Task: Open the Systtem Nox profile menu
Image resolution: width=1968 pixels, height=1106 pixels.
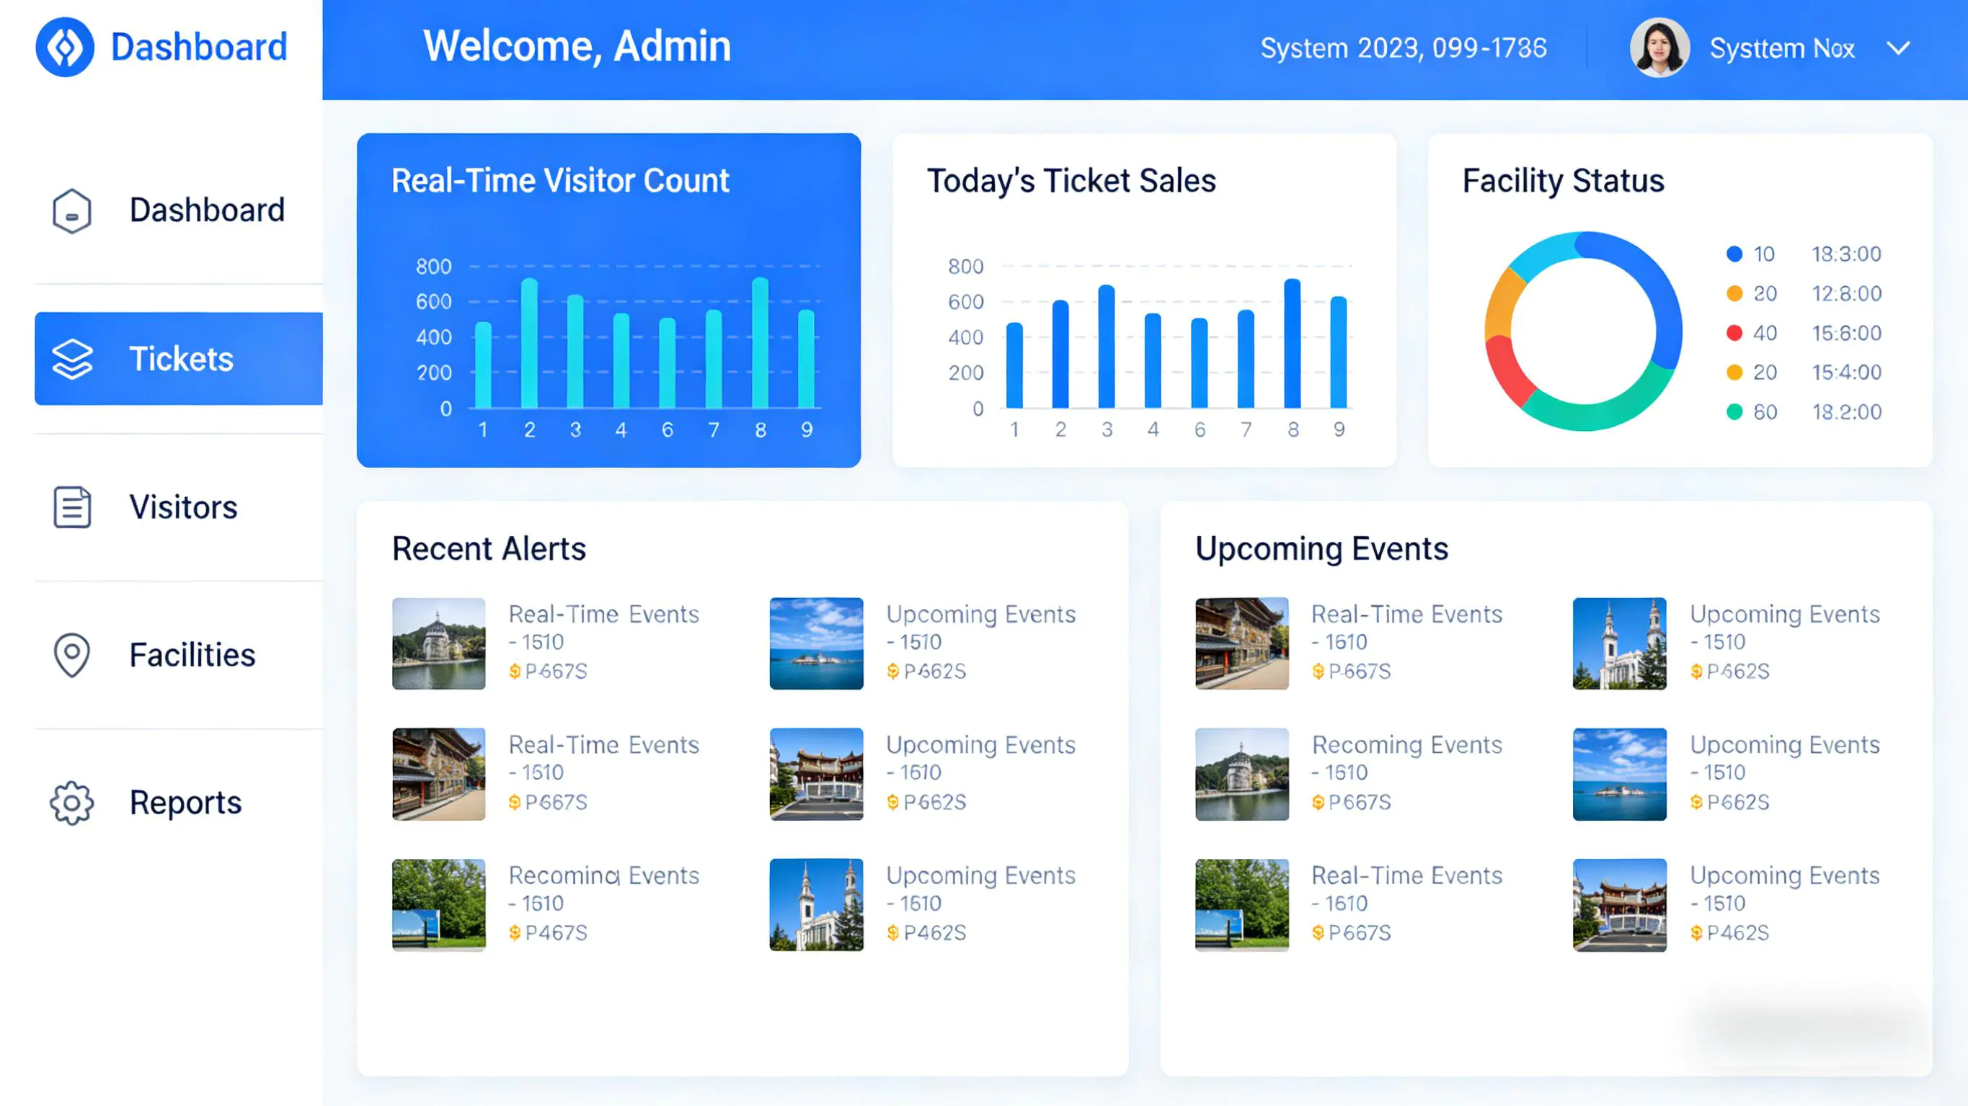Action: [x=1781, y=49]
